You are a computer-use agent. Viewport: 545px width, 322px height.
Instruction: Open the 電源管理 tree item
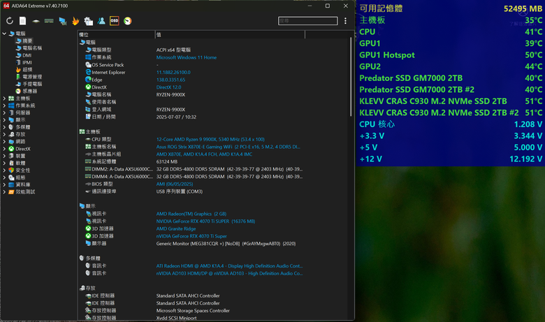click(x=32, y=77)
